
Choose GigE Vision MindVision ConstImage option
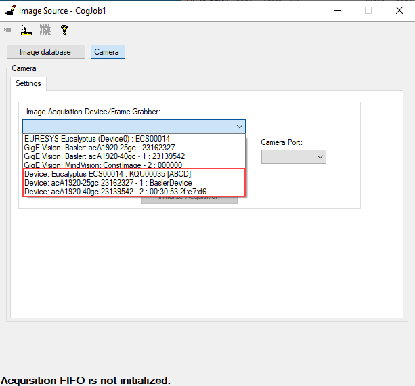[x=103, y=165]
